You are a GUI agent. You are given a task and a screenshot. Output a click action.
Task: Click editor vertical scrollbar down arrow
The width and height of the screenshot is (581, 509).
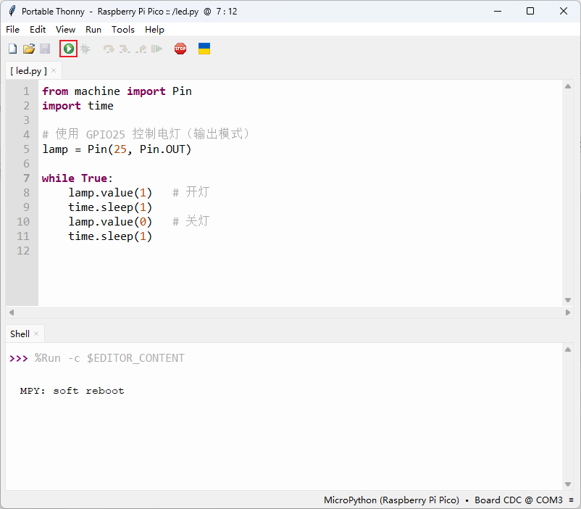[x=568, y=300]
